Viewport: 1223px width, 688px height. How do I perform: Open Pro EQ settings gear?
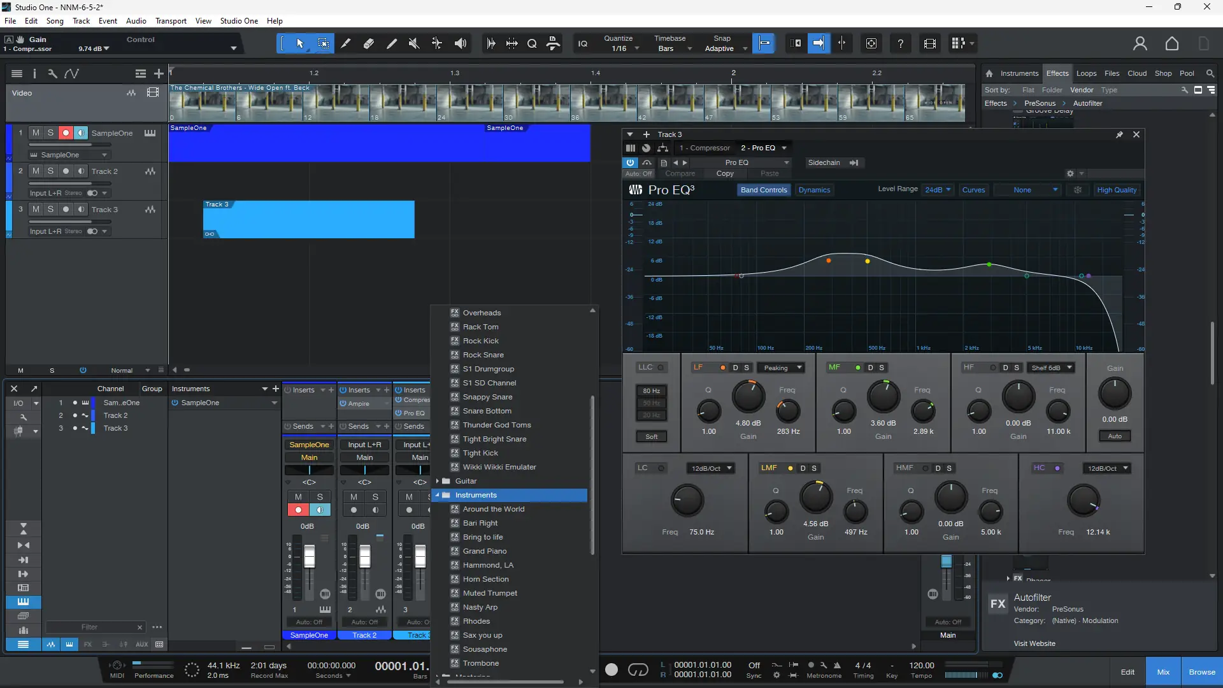(1070, 173)
